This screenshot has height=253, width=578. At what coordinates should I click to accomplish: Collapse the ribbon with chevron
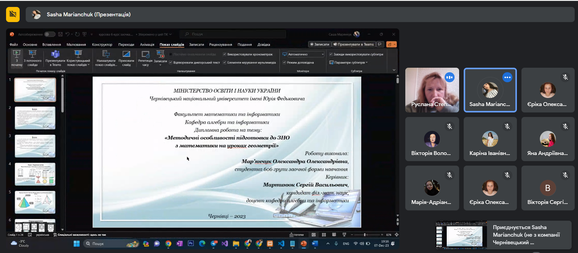tap(394, 70)
